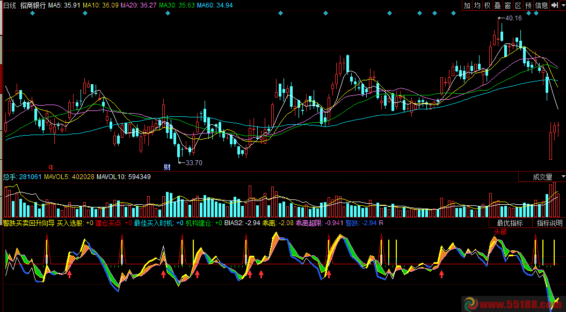Toggle the 均 moving average button
Image resolution: width=566 pixels, height=312 pixels.
477,5
